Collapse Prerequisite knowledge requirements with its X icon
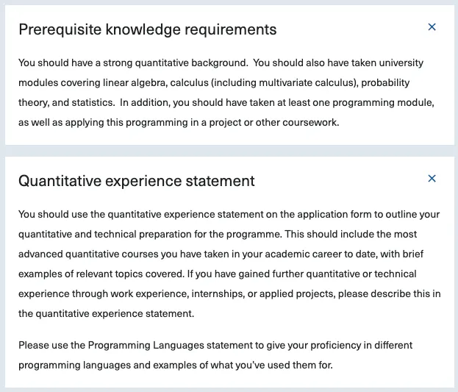Image resolution: width=458 pixels, height=392 pixels. (x=432, y=27)
